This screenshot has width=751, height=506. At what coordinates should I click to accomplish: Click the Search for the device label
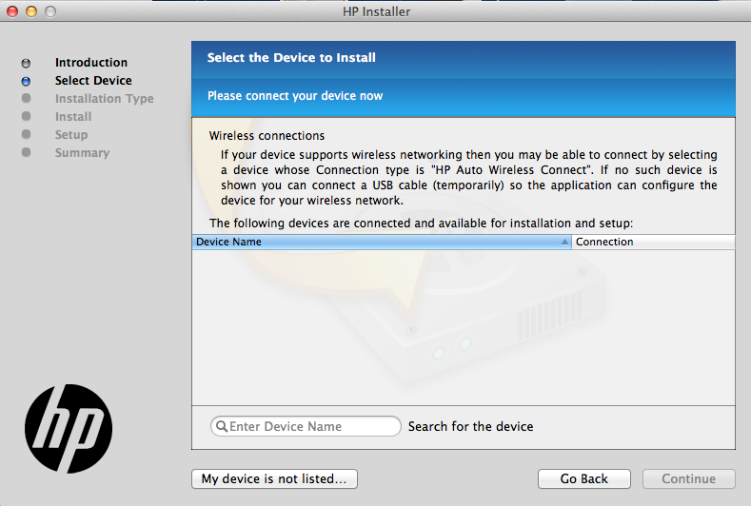pyautogui.click(x=471, y=426)
